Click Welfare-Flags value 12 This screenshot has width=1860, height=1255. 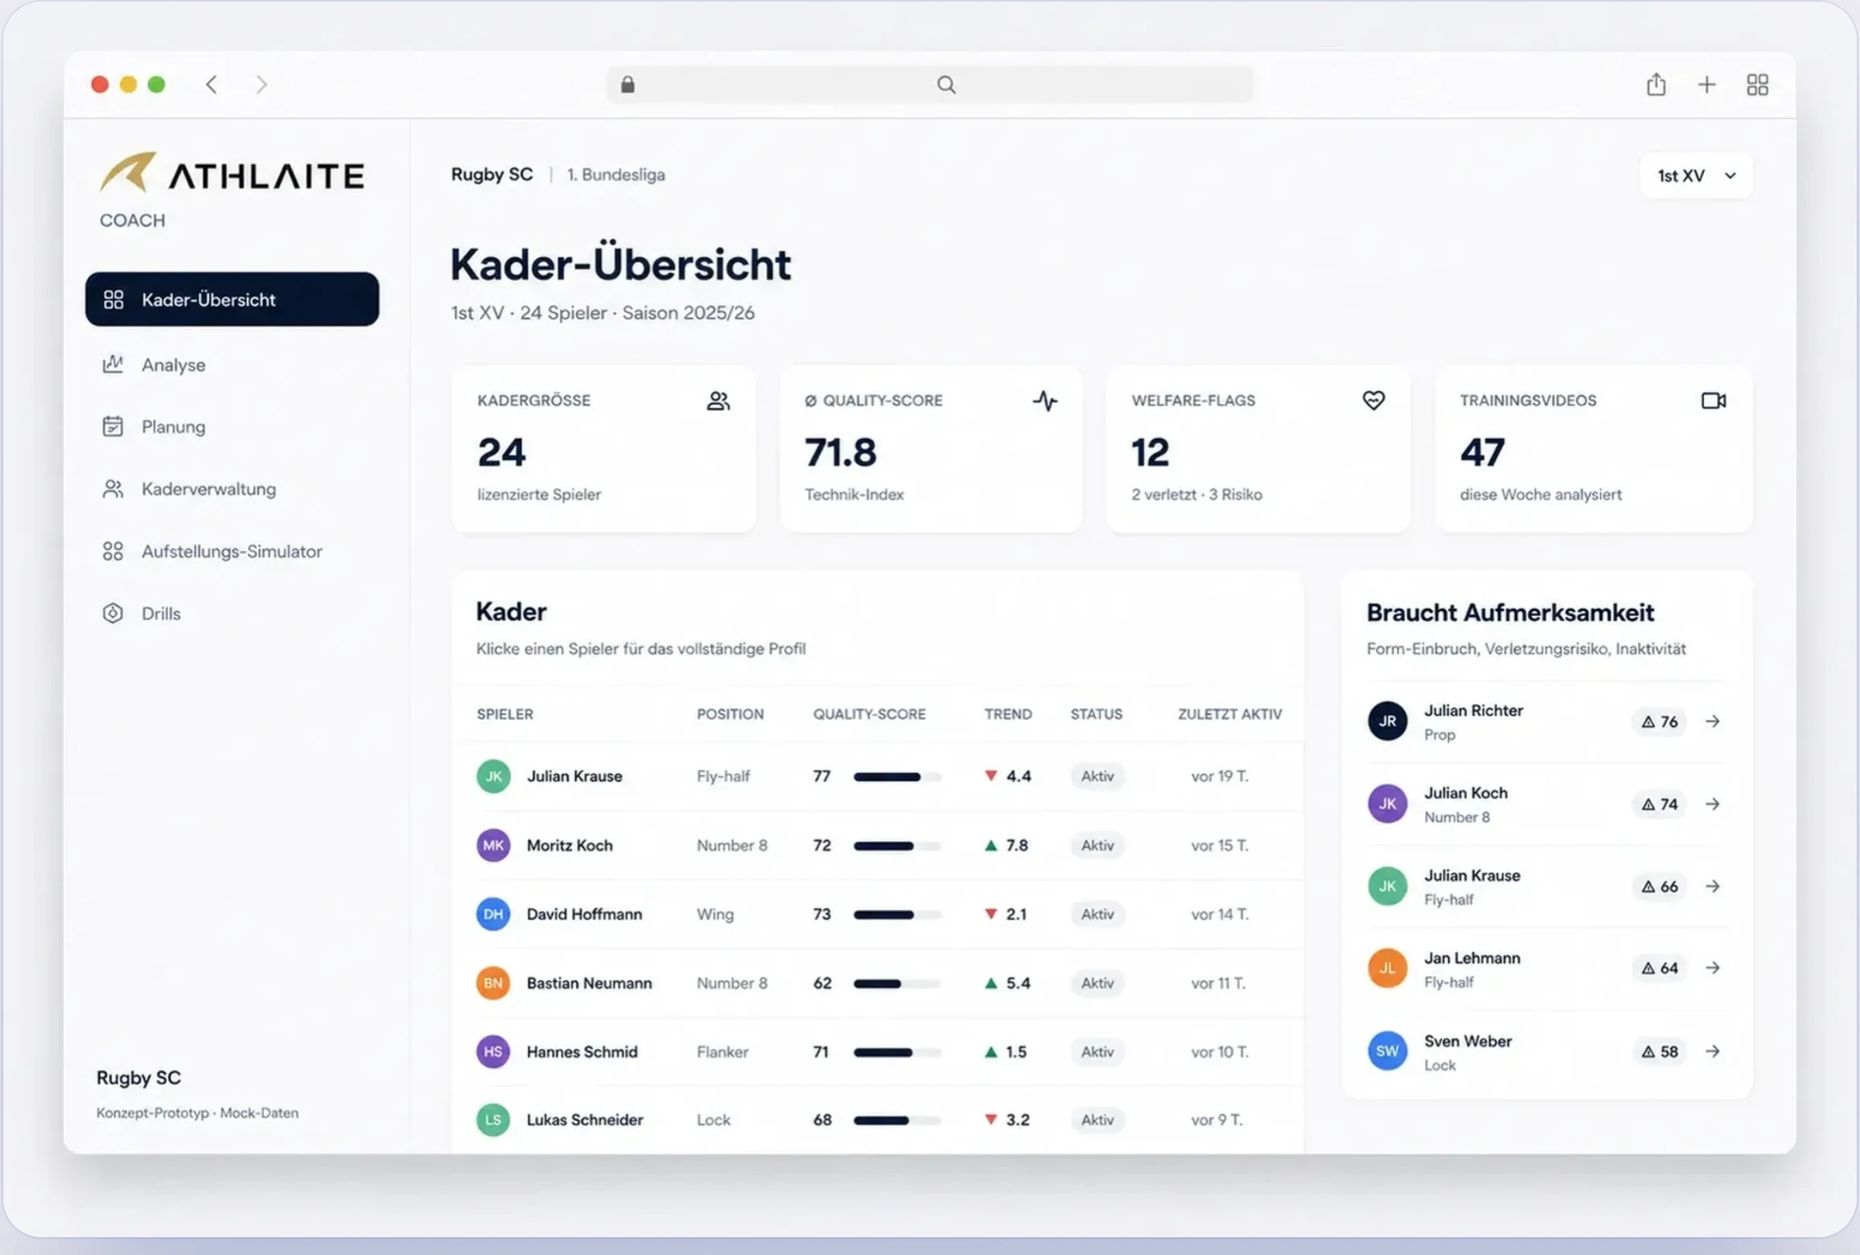[x=1150, y=452]
